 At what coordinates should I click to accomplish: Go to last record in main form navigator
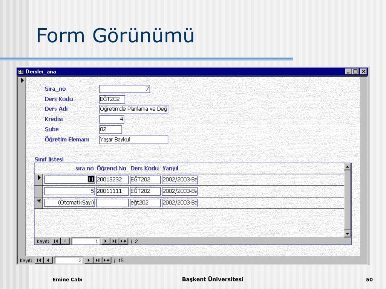point(98,260)
